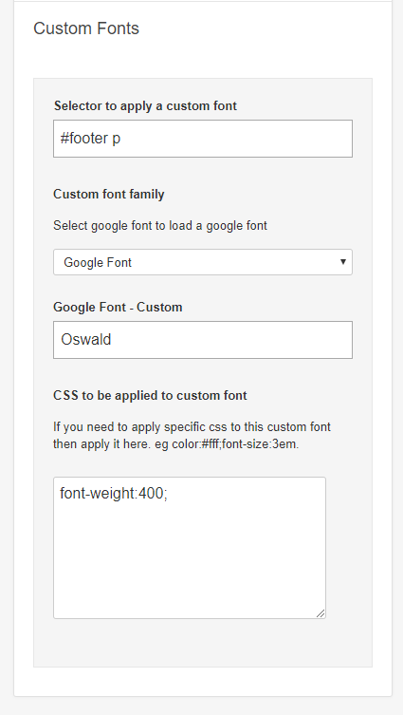Click the "Google Font - Custom" label
Screen dimensions: 403x715
click(x=118, y=307)
